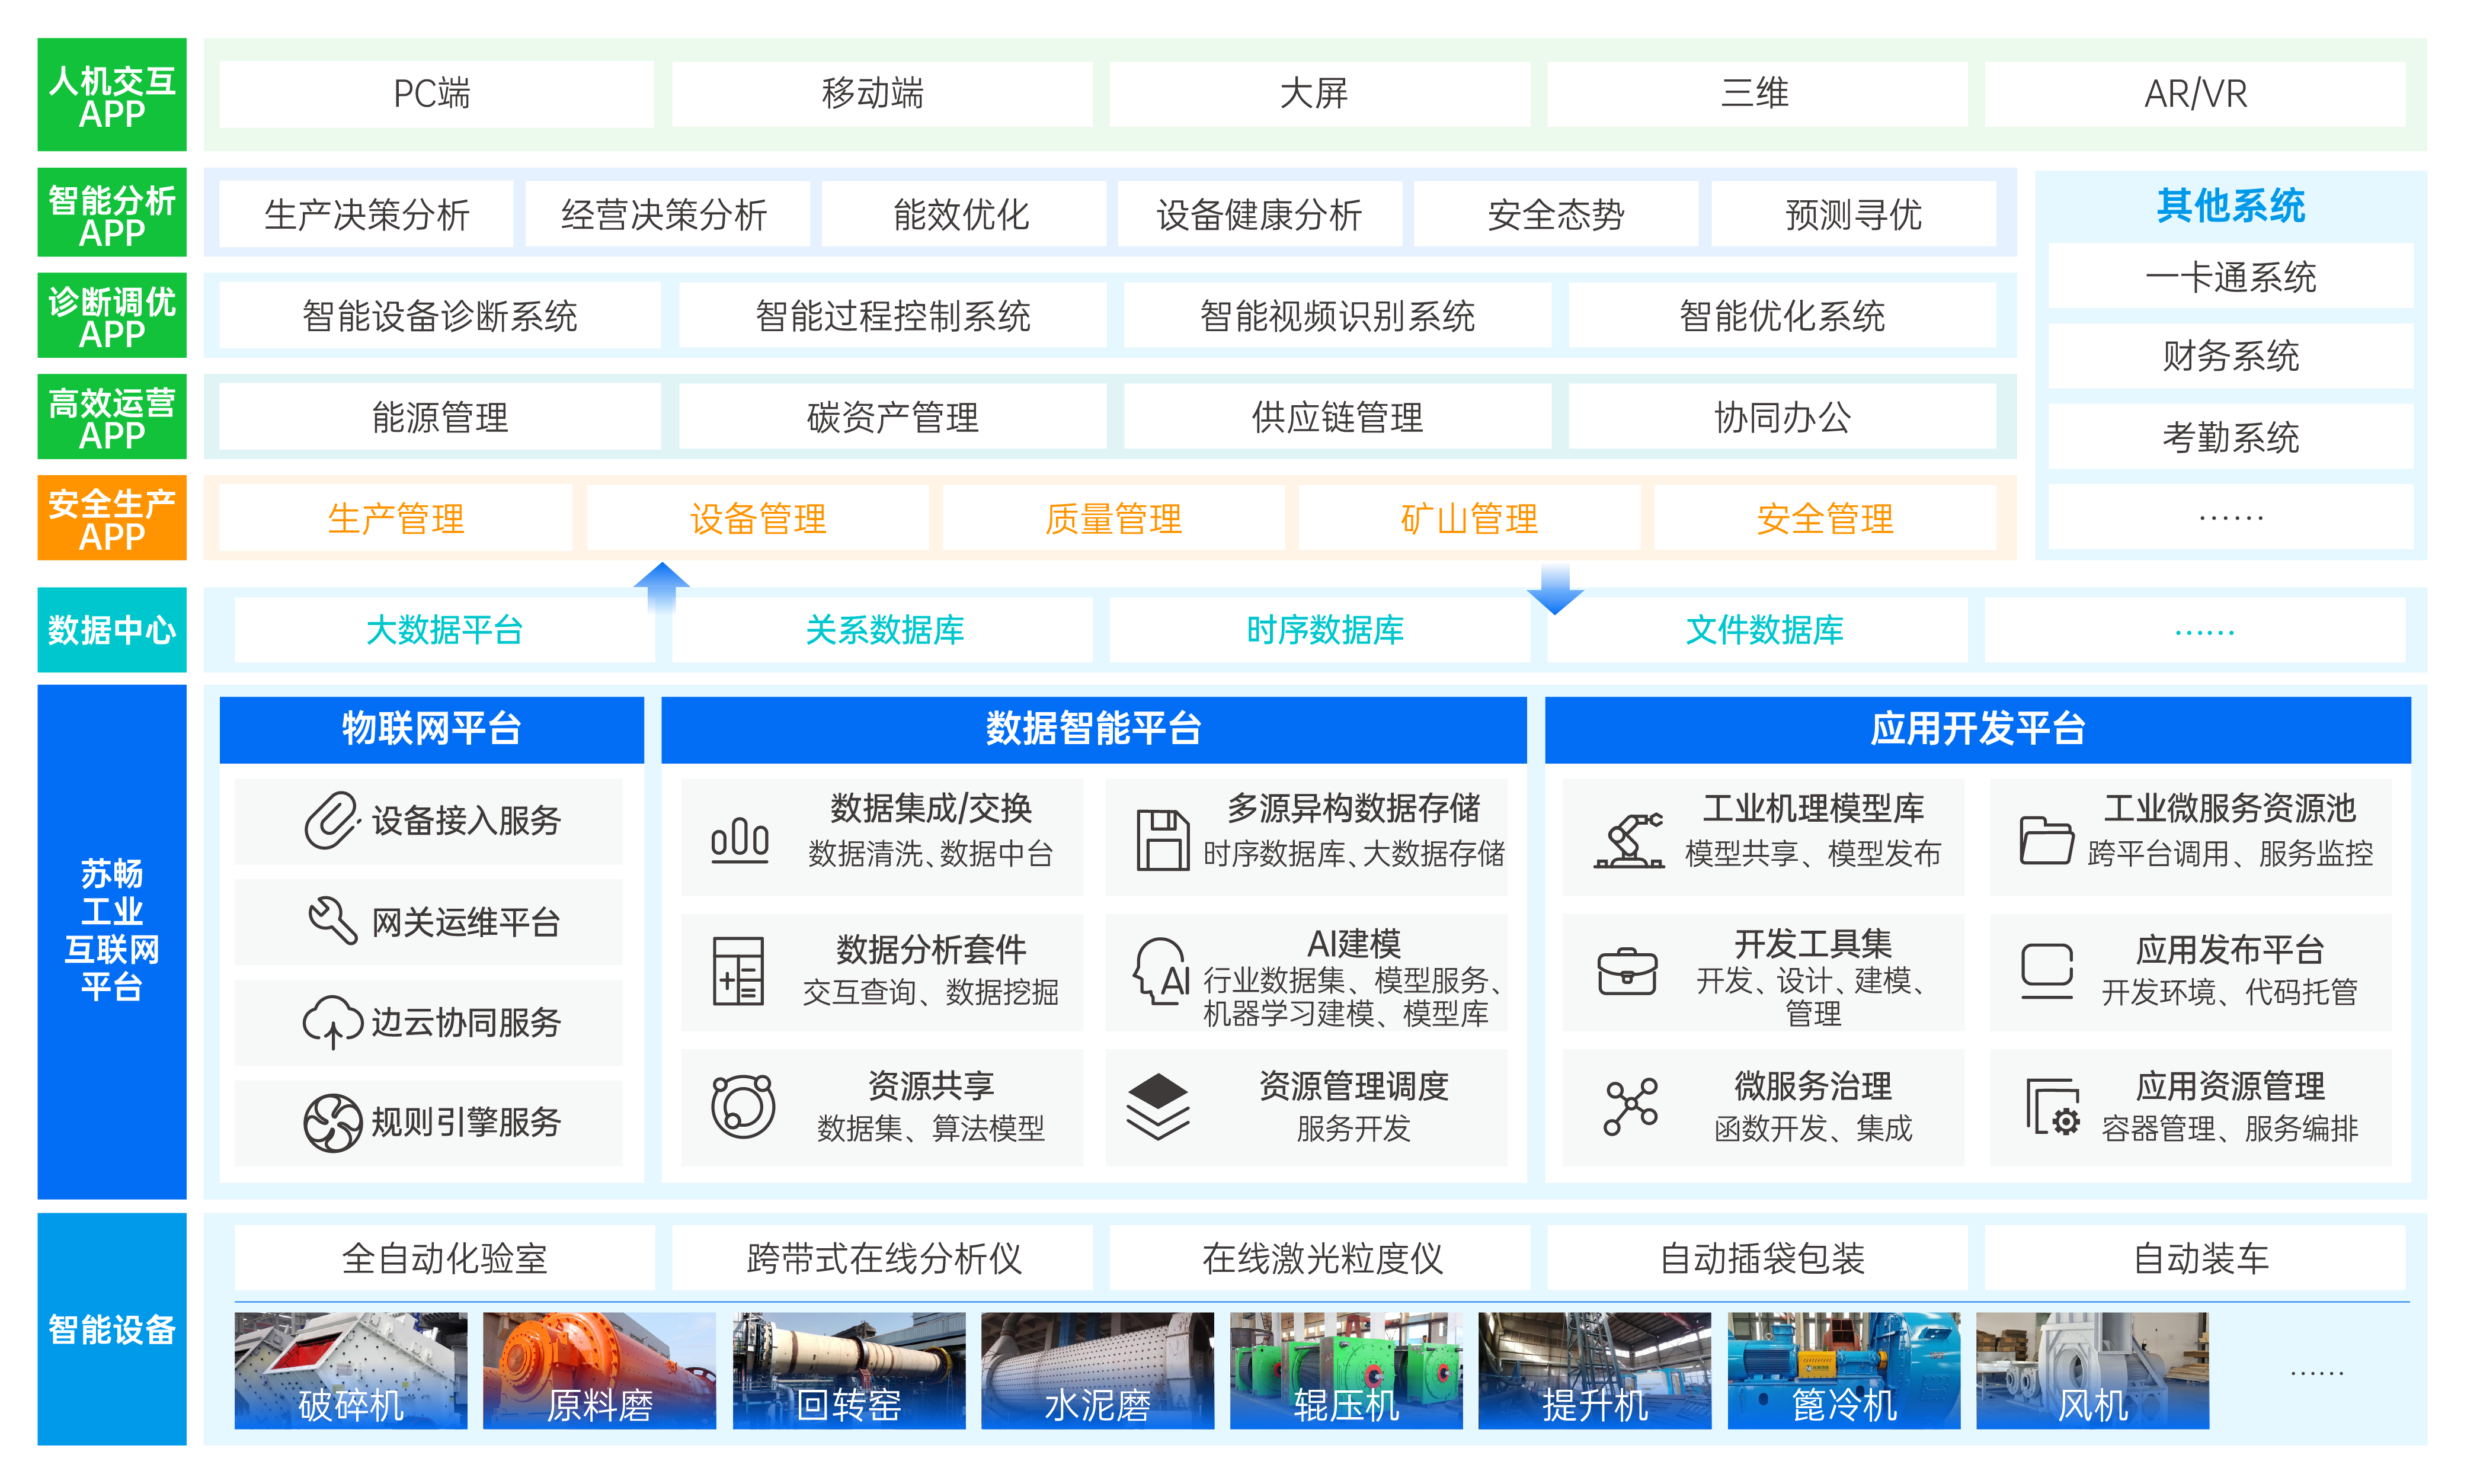
Task: Click the 数据中心 teal label
Action: [112, 630]
